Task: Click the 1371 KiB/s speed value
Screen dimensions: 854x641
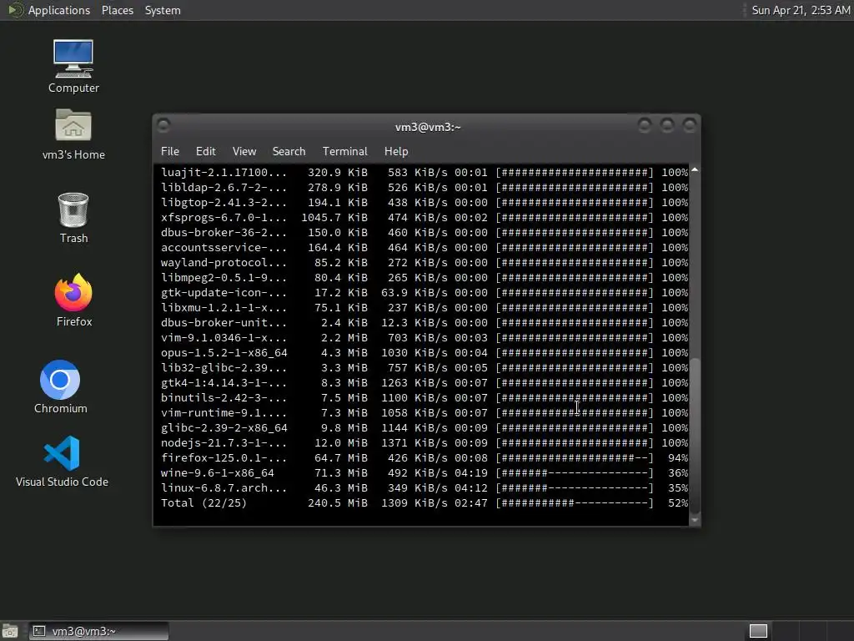Action: tap(414, 443)
